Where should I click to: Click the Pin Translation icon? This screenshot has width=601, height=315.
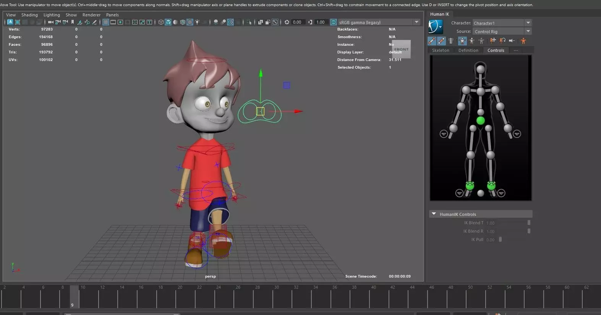coord(493,40)
